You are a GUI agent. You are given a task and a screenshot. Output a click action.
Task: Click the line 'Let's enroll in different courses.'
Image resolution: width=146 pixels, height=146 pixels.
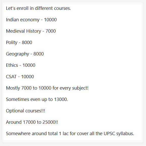click(x=38, y=8)
